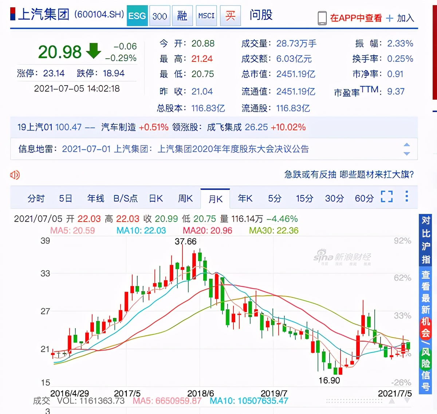
Task: Switch to the 年K chart tab
Action: (x=245, y=198)
